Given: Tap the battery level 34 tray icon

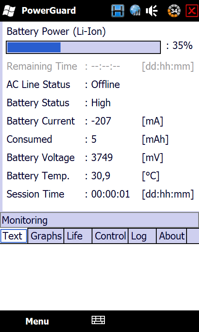Looking at the screenshot, I should tap(174, 11).
